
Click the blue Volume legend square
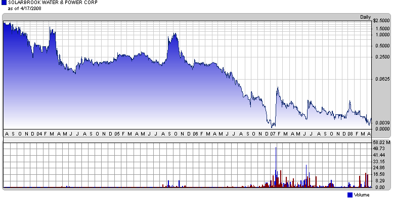(x=350, y=195)
